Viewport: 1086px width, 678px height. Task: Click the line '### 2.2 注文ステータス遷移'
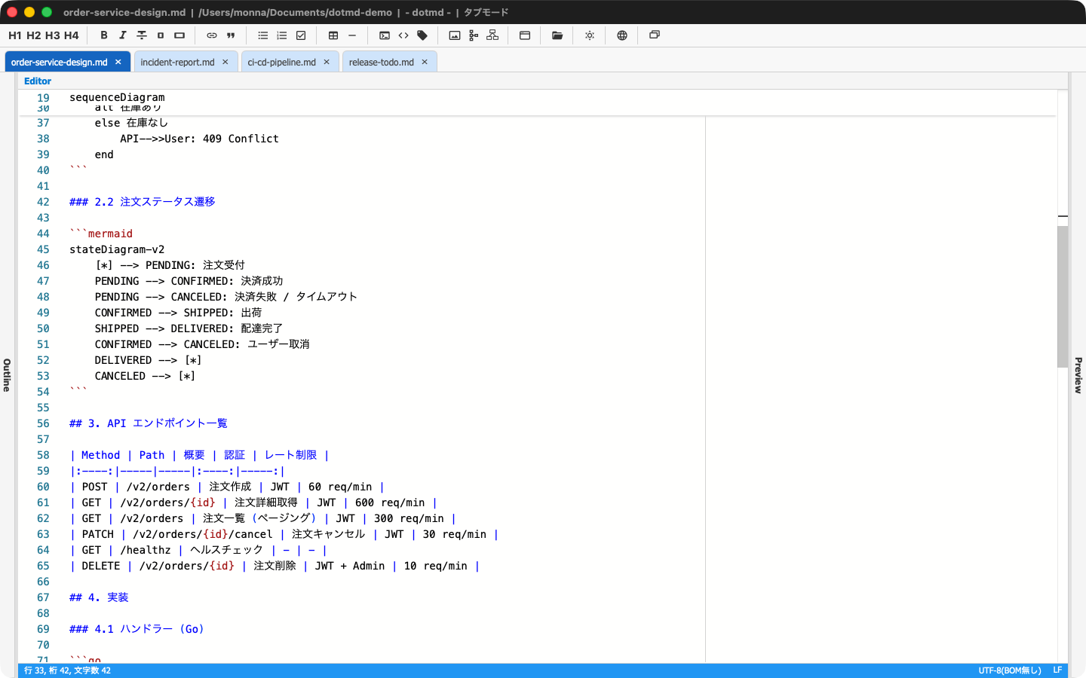[143, 202]
